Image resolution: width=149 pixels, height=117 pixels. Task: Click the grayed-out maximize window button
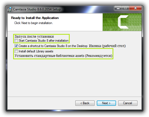click(x=125, y=8)
